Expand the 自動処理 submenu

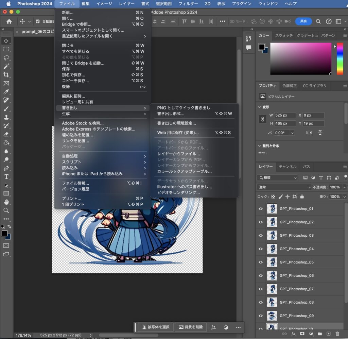pos(103,156)
